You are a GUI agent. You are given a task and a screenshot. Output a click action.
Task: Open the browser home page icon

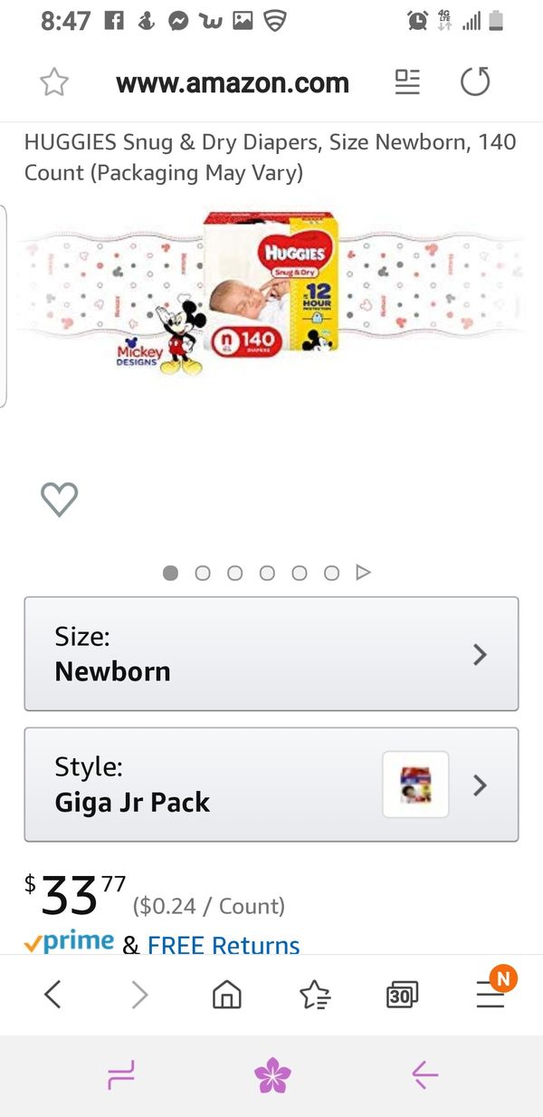(226, 995)
